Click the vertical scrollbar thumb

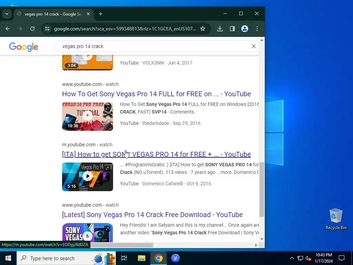(x=262, y=189)
